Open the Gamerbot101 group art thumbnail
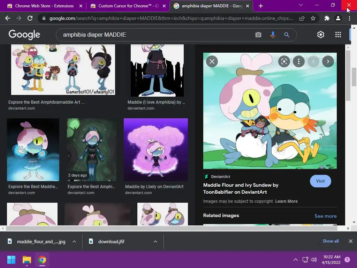This screenshot has width=357, height=268. (63, 69)
